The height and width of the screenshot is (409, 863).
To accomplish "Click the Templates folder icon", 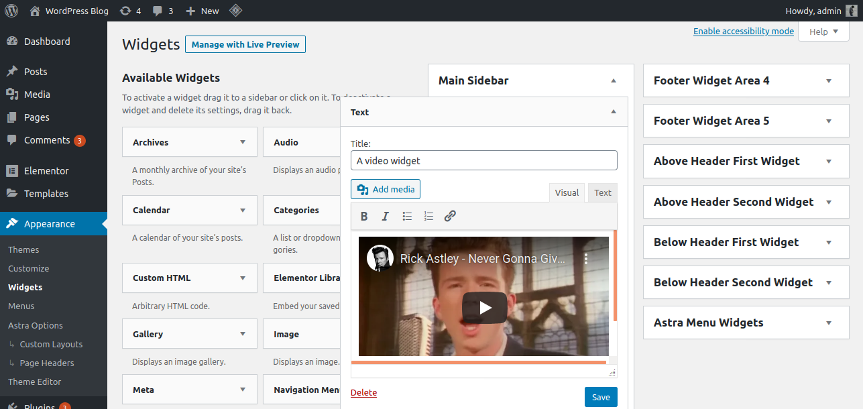I will 12,193.
